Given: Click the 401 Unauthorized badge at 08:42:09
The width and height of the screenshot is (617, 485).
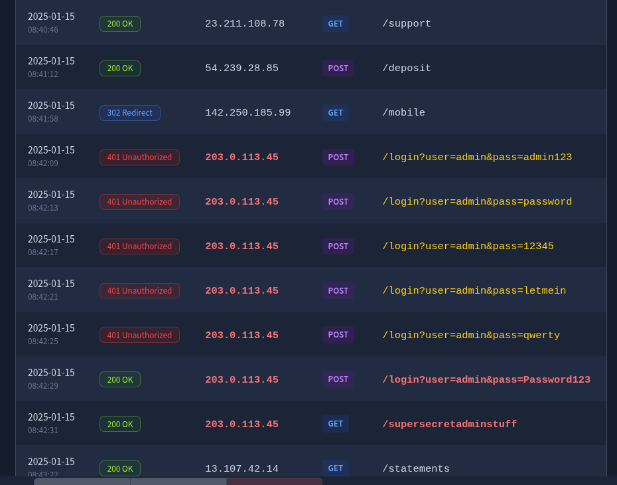Looking at the screenshot, I should 139,157.
